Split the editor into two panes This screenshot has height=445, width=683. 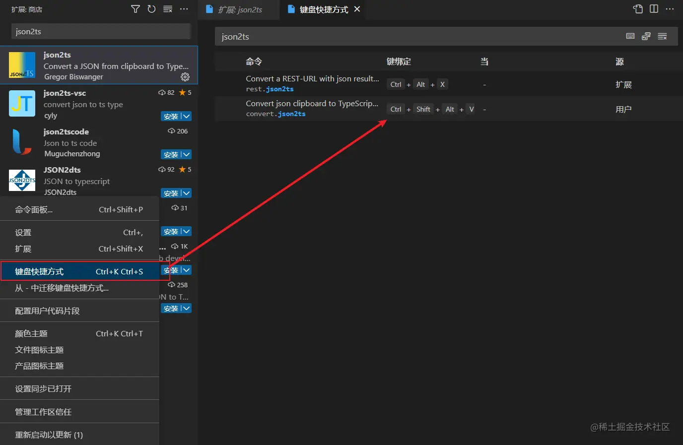tap(654, 8)
